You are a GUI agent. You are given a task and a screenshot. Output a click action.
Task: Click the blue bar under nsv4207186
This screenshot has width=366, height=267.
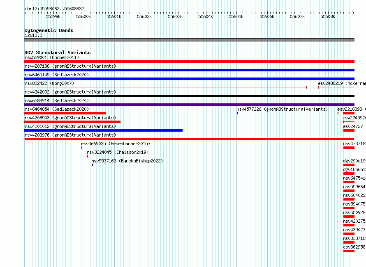click(189, 70)
